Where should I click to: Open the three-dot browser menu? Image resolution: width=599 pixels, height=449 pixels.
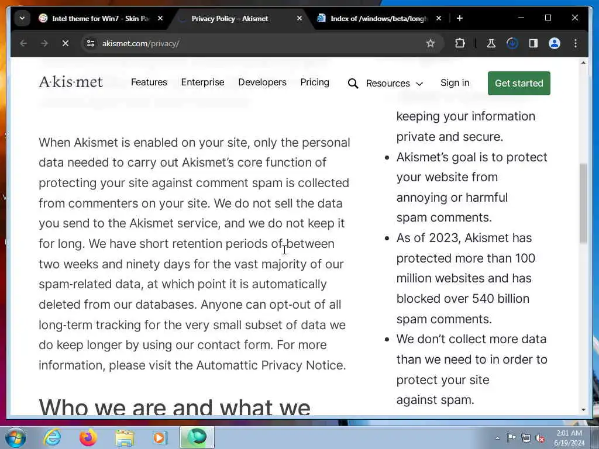(x=576, y=43)
